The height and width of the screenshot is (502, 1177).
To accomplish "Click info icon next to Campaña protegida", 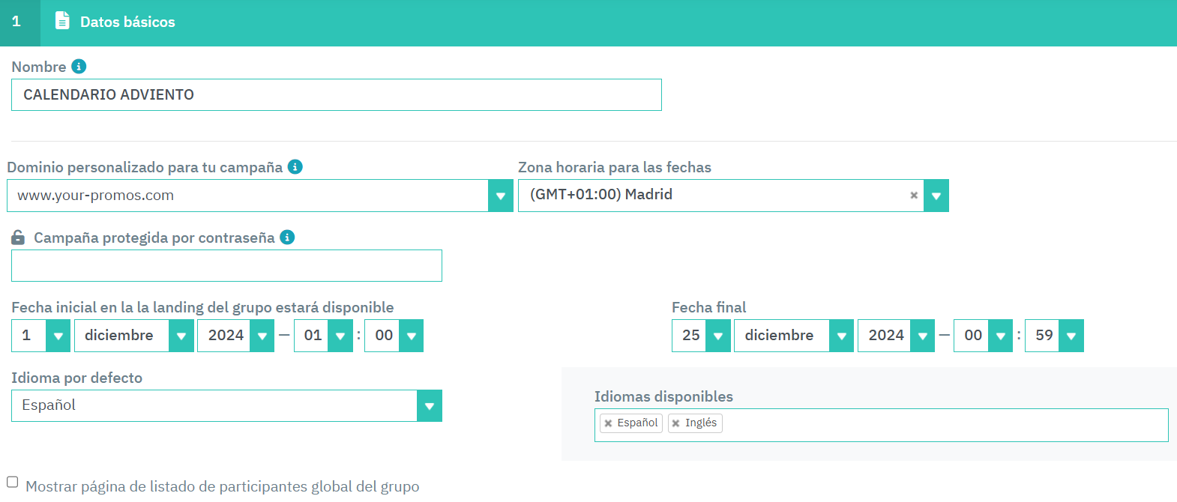I will [x=287, y=238].
